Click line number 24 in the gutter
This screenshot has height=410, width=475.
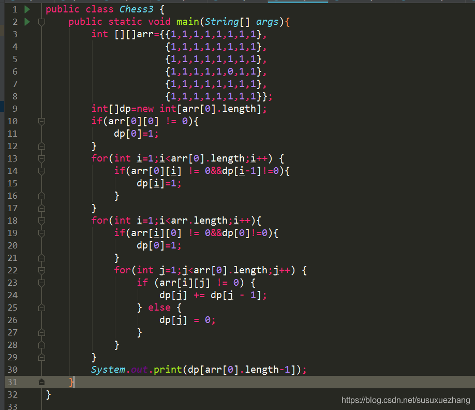pos(12,296)
